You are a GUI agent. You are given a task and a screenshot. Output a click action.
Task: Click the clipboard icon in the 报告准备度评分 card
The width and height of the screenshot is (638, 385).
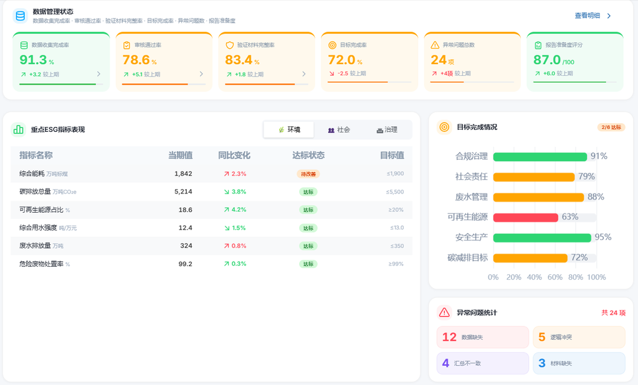[538, 45]
